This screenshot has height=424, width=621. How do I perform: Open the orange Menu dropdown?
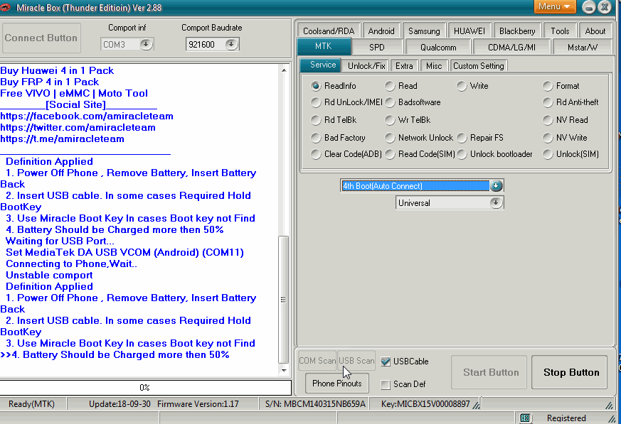pyautogui.click(x=554, y=6)
